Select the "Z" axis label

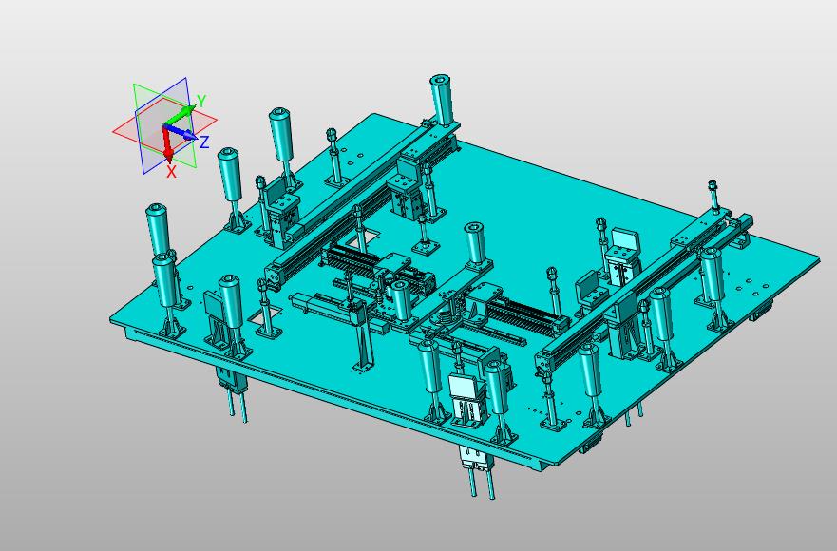click(204, 142)
